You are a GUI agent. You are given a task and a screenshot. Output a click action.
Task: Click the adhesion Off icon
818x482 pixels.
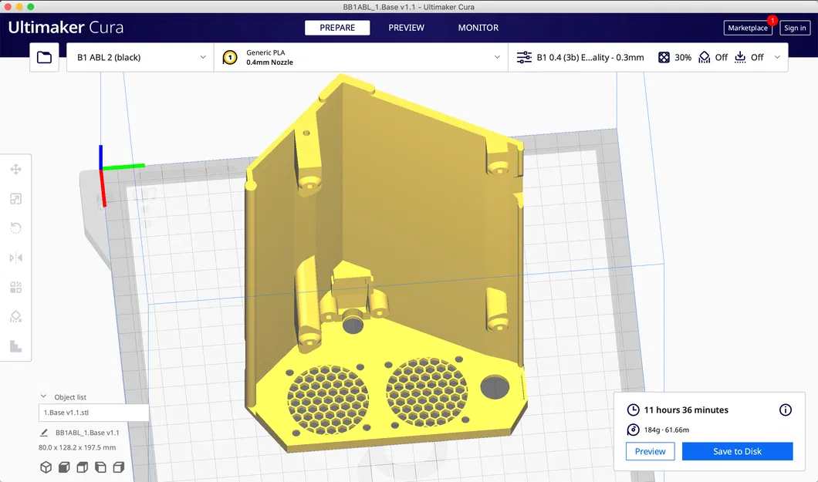740,57
